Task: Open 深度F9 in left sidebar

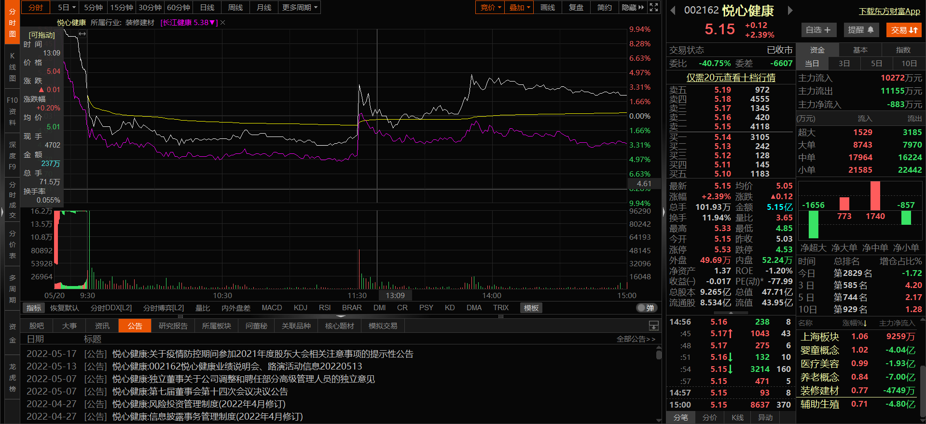Action: coord(12,156)
